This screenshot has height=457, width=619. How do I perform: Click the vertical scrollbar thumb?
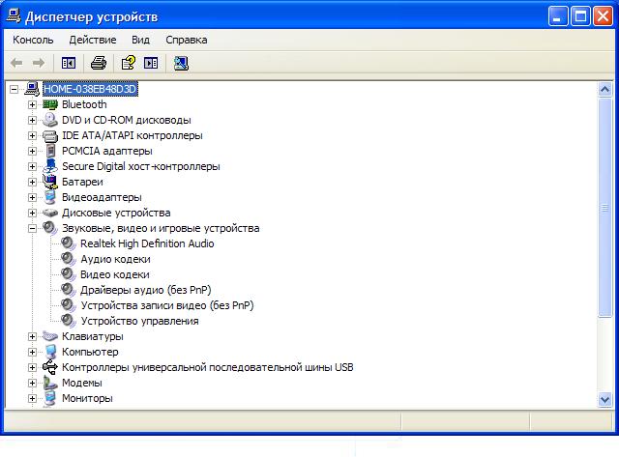[x=604, y=208]
